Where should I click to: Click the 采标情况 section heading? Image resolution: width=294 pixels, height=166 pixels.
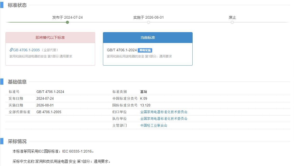coord(17,141)
